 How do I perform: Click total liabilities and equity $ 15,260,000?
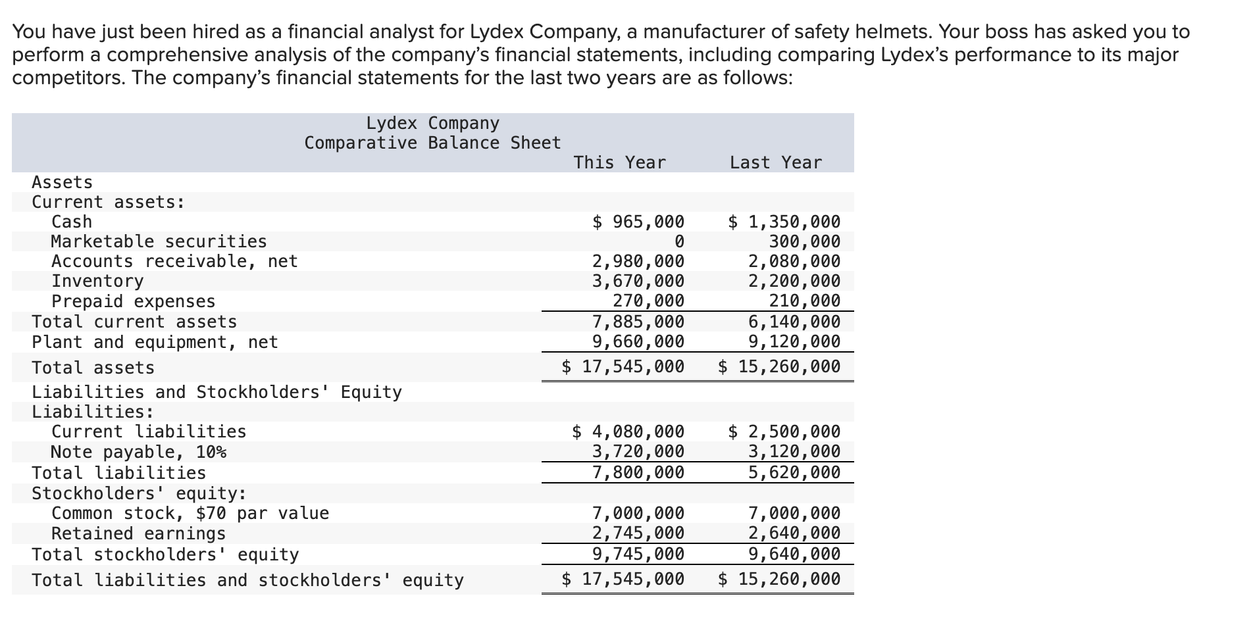pos(779,579)
